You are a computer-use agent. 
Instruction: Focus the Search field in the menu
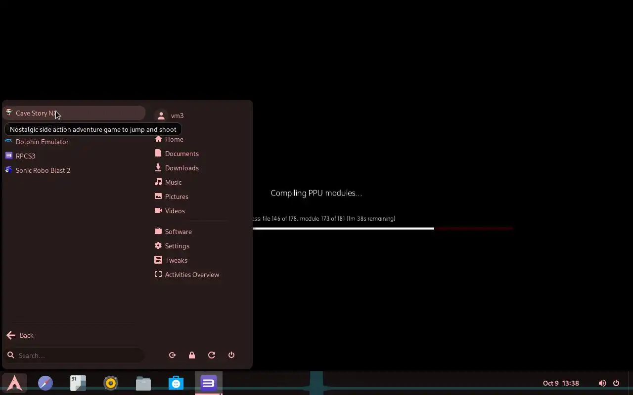74,355
